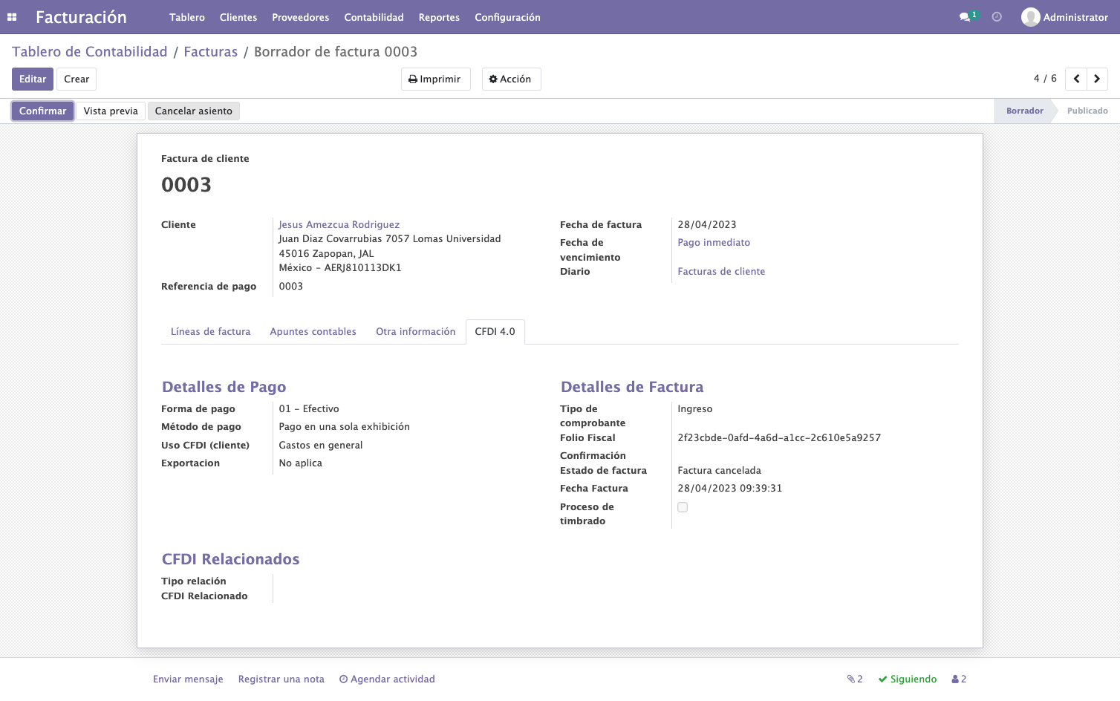Confirm the draft invoice
1120x701 pixels.
point(43,111)
